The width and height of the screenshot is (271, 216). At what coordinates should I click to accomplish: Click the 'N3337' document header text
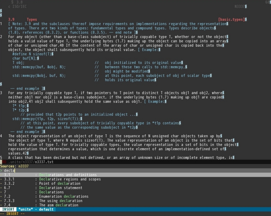[x=239, y=6]
